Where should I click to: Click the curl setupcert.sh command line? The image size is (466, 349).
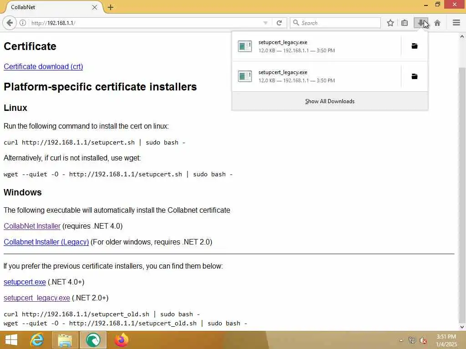(x=94, y=142)
